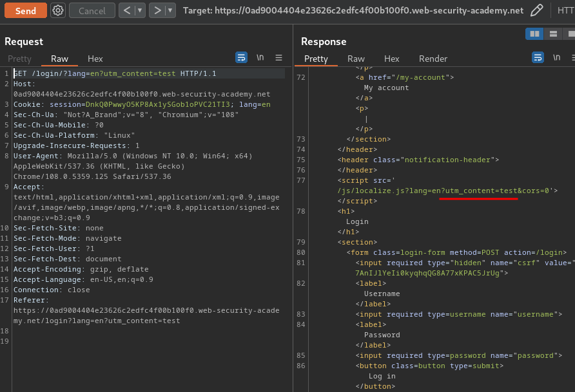This screenshot has width=575, height=392.
Task: Open the Render tab in the Response panel
Action: point(433,59)
